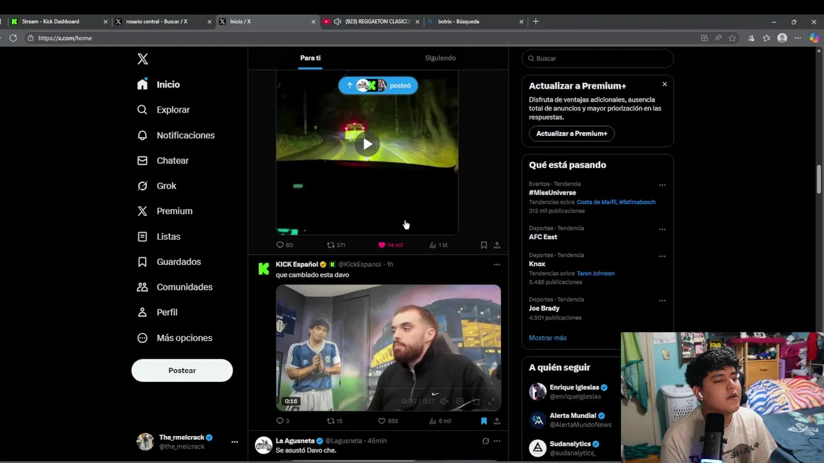Repost icon showing 371
This screenshot has width=824, height=463.
click(x=336, y=245)
